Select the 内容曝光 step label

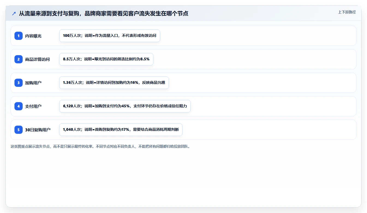tap(33, 36)
